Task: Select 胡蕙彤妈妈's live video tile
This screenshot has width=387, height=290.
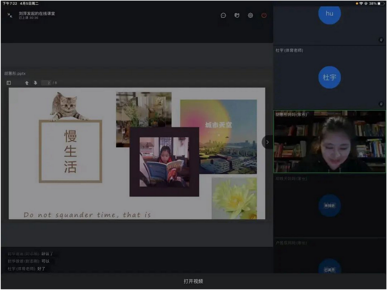Action: 329,143
